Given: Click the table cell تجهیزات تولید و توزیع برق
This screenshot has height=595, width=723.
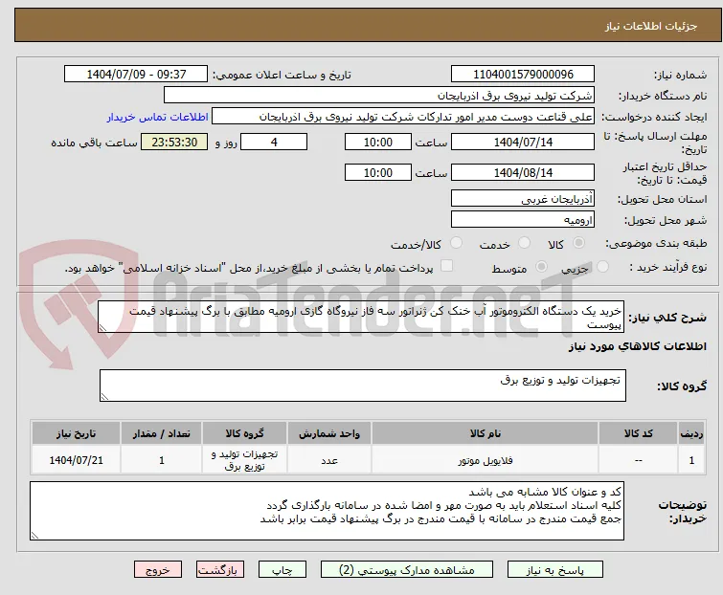Looking at the screenshot, I should (244, 459).
